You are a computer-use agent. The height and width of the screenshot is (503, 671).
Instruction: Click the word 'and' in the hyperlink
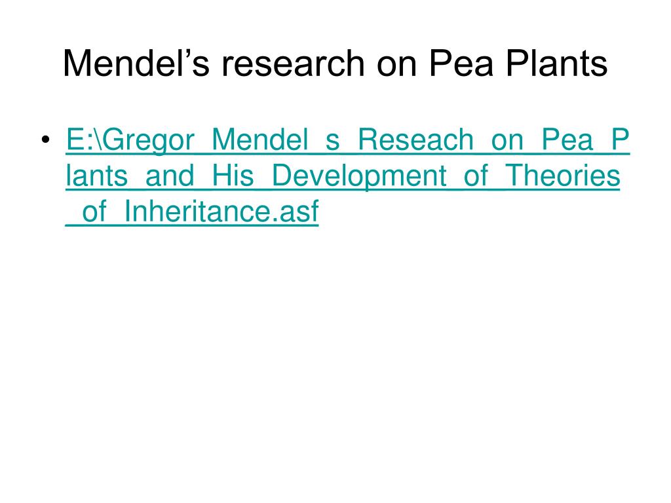click(170, 176)
